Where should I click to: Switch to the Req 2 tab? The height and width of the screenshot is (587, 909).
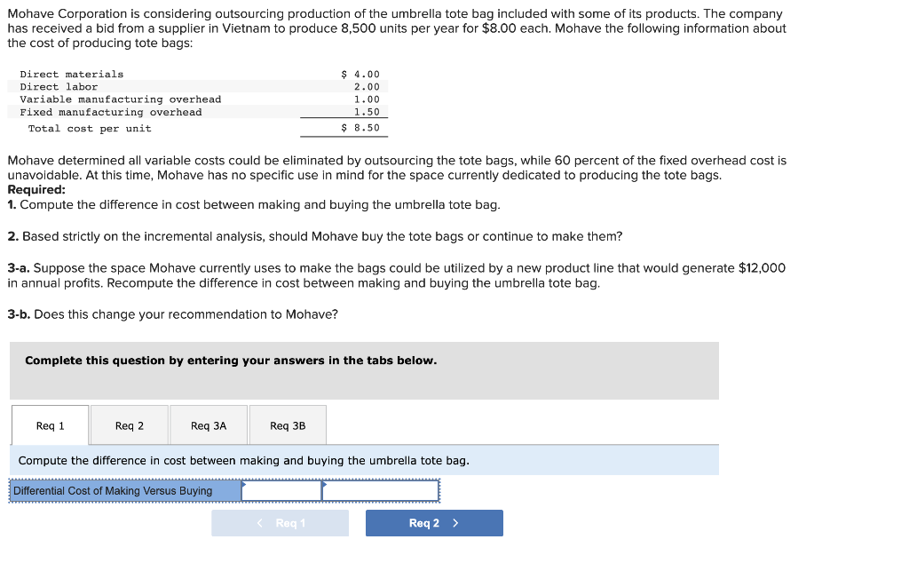click(x=129, y=424)
